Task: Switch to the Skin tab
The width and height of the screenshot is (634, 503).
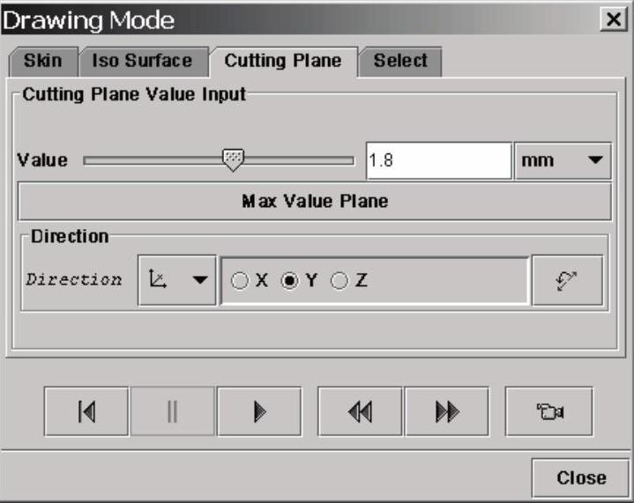Action: coord(42,61)
